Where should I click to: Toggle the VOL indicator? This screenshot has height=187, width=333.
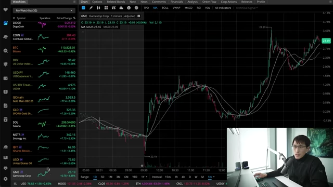click(208, 8)
